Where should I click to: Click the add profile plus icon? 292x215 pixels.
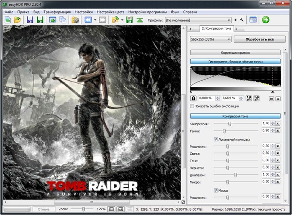236,20
